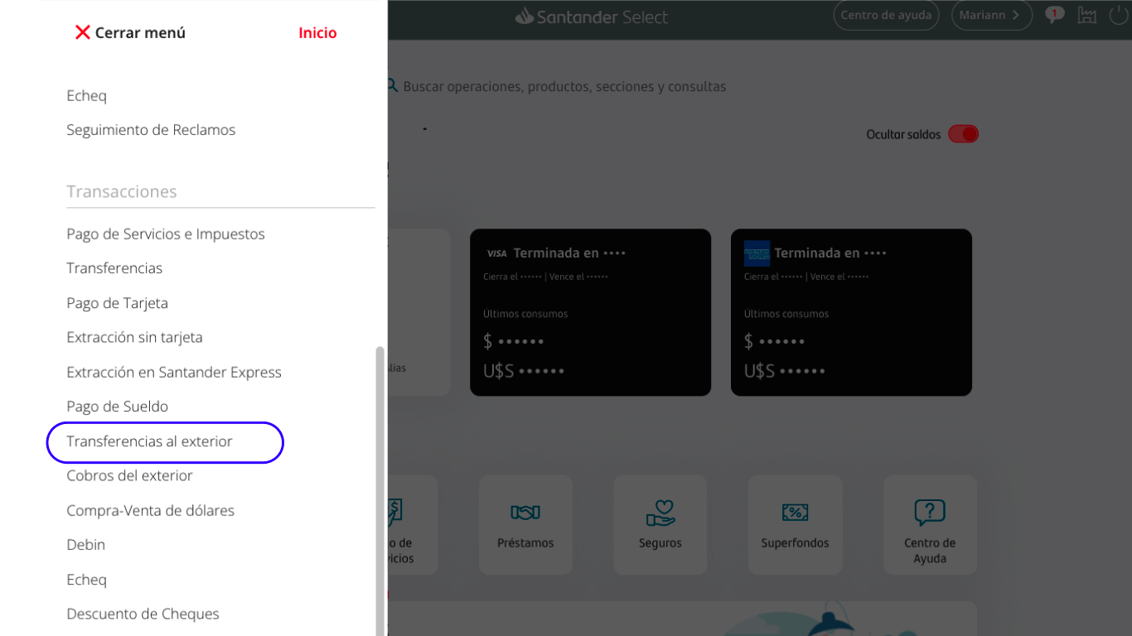Open the Centro de Ayuda question-mark tile
This screenshot has width=1132, height=636.
[x=930, y=524]
